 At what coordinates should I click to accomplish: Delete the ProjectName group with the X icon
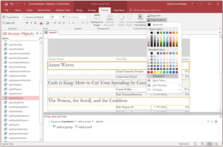(216, 122)
